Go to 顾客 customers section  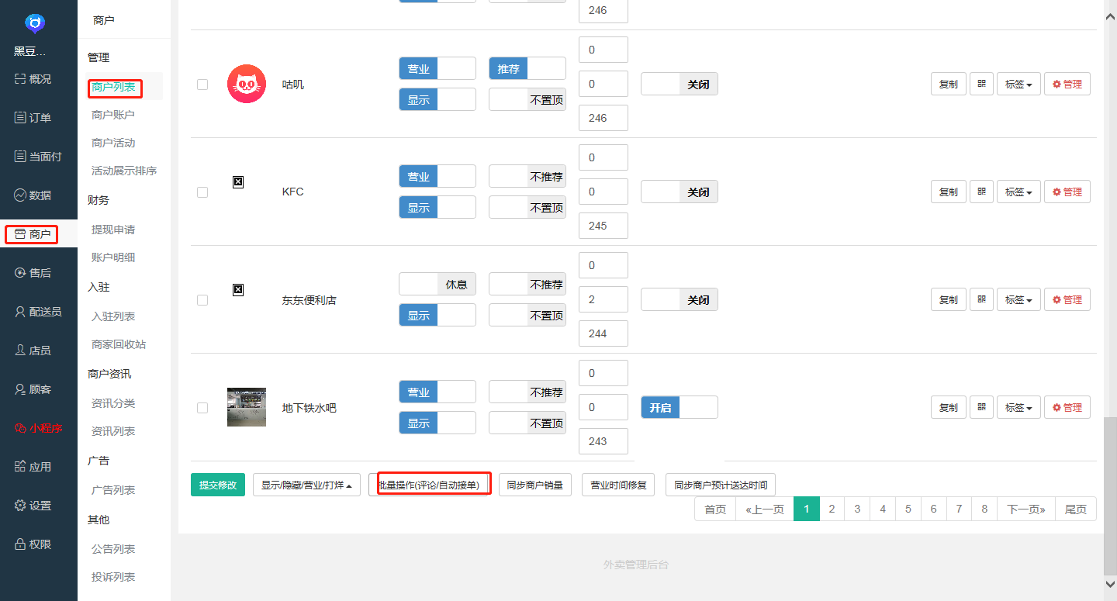pos(33,389)
